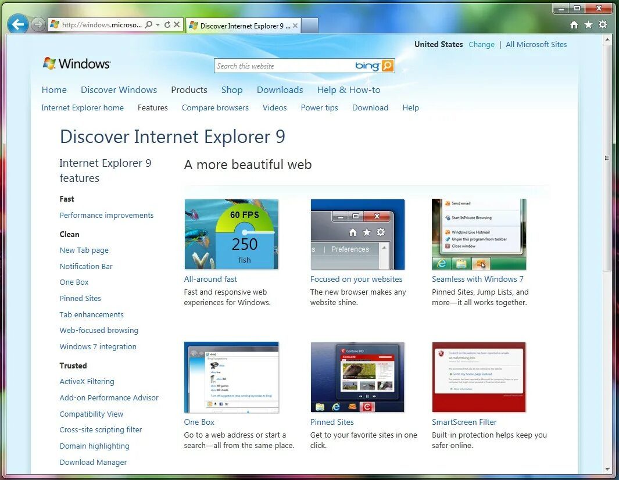Open Pinned Sites link under thumbnail
This screenshot has height=480, width=619.
[x=332, y=422]
